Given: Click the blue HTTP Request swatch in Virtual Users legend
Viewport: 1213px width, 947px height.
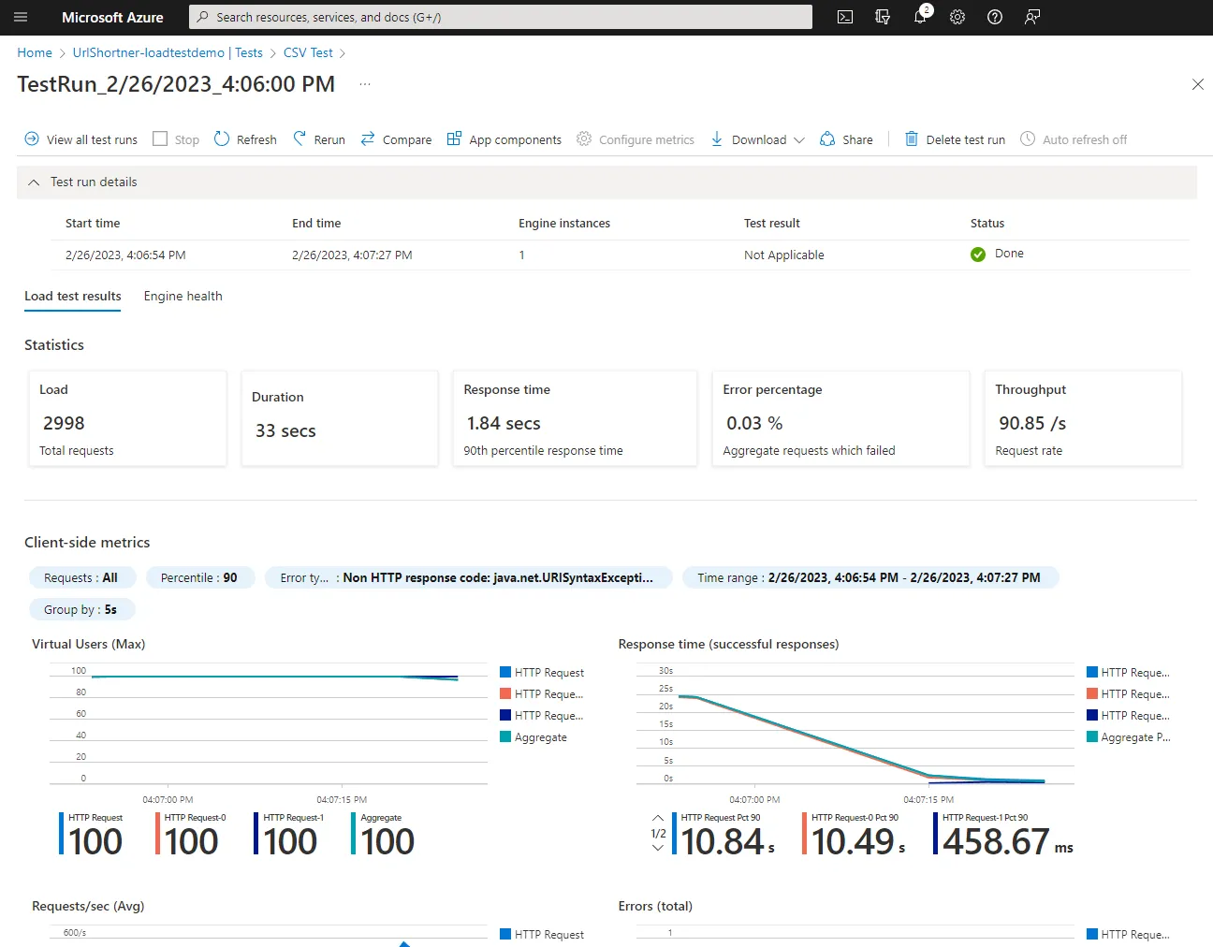Looking at the screenshot, I should (x=505, y=672).
